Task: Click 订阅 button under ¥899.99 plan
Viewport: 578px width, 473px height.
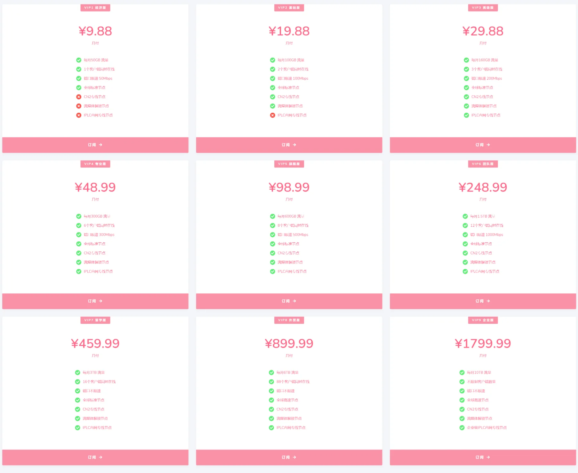Action: click(x=289, y=458)
